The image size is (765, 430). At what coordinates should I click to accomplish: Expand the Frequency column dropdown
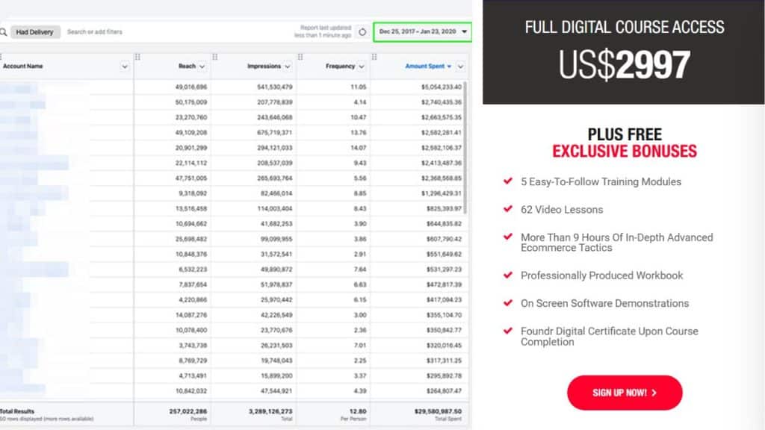click(x=362, y=66)
